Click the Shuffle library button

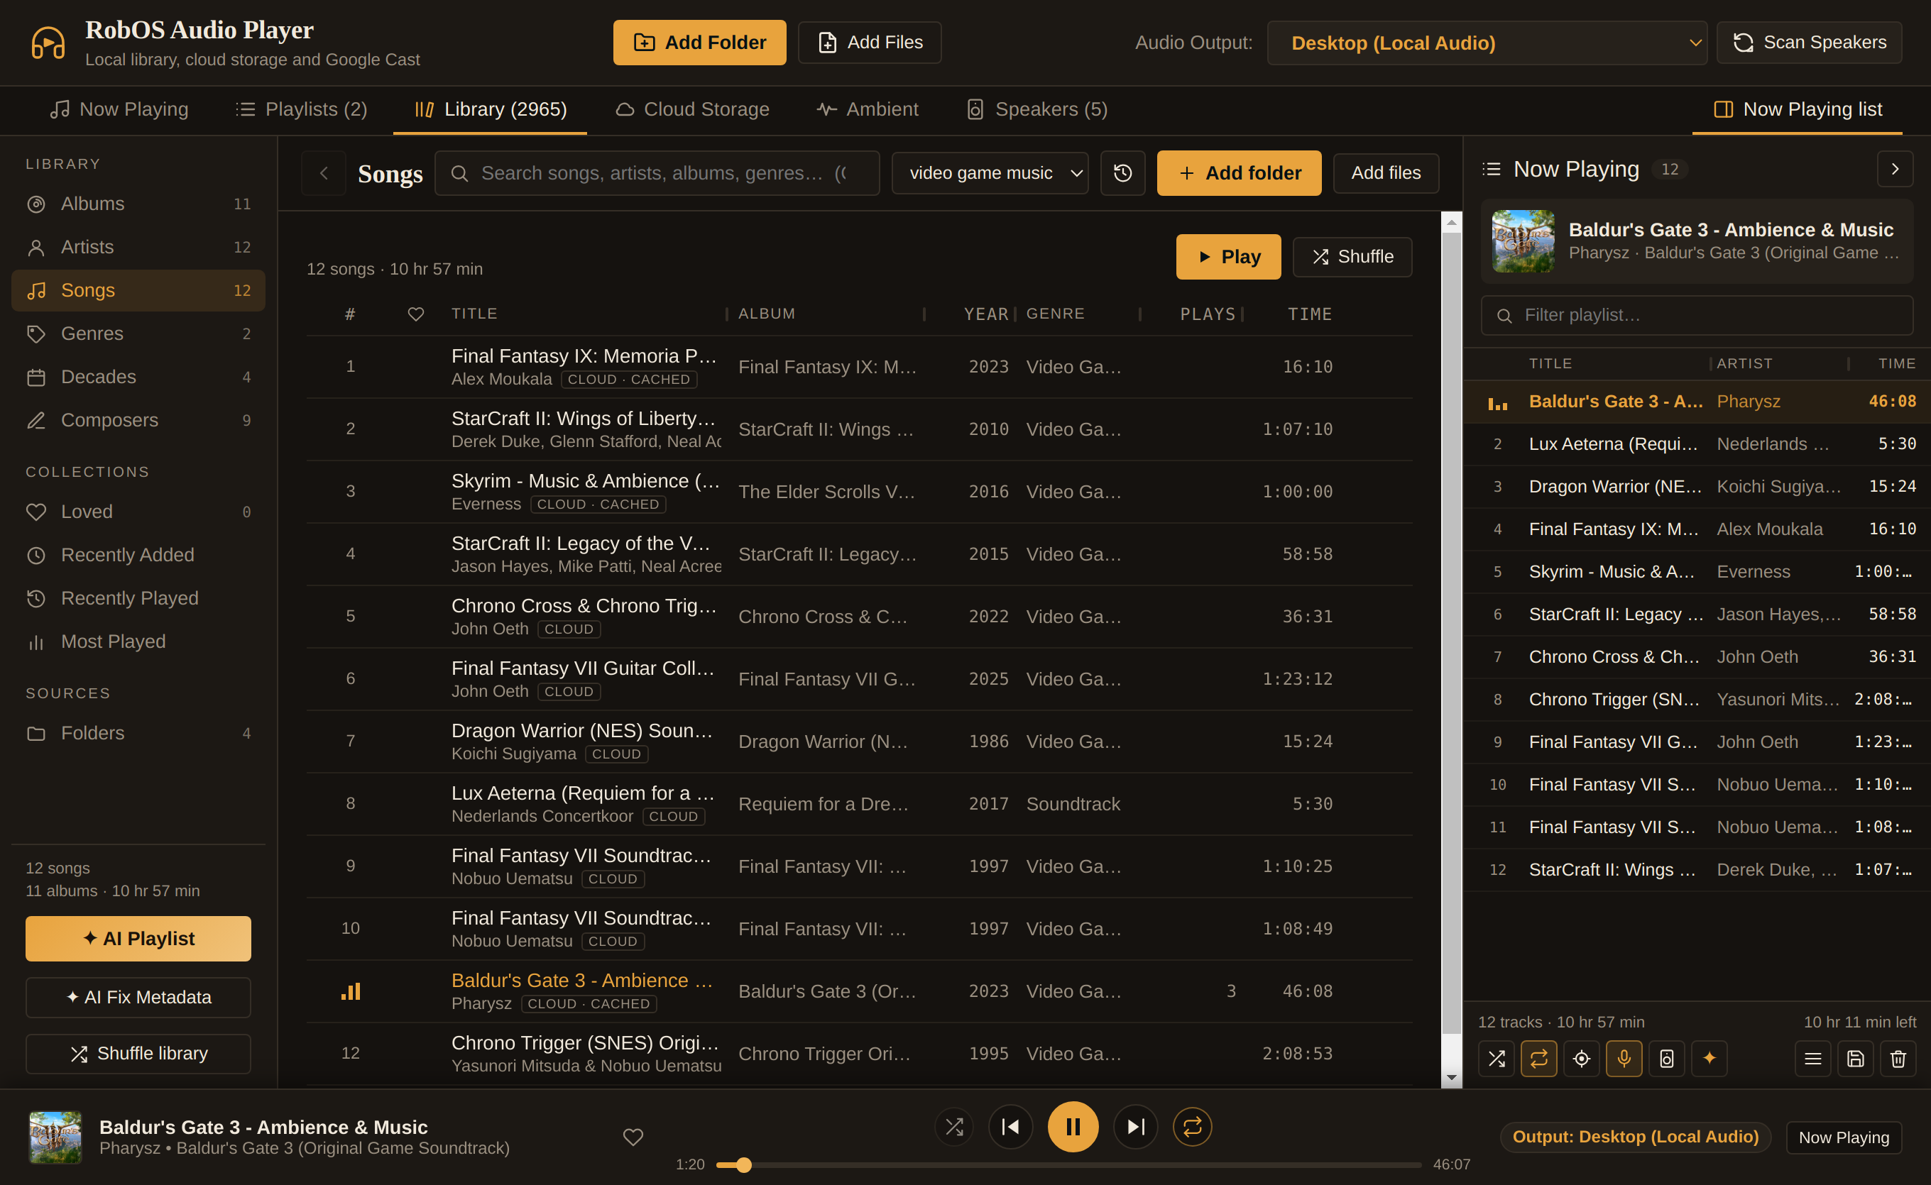click(138, 1053)
